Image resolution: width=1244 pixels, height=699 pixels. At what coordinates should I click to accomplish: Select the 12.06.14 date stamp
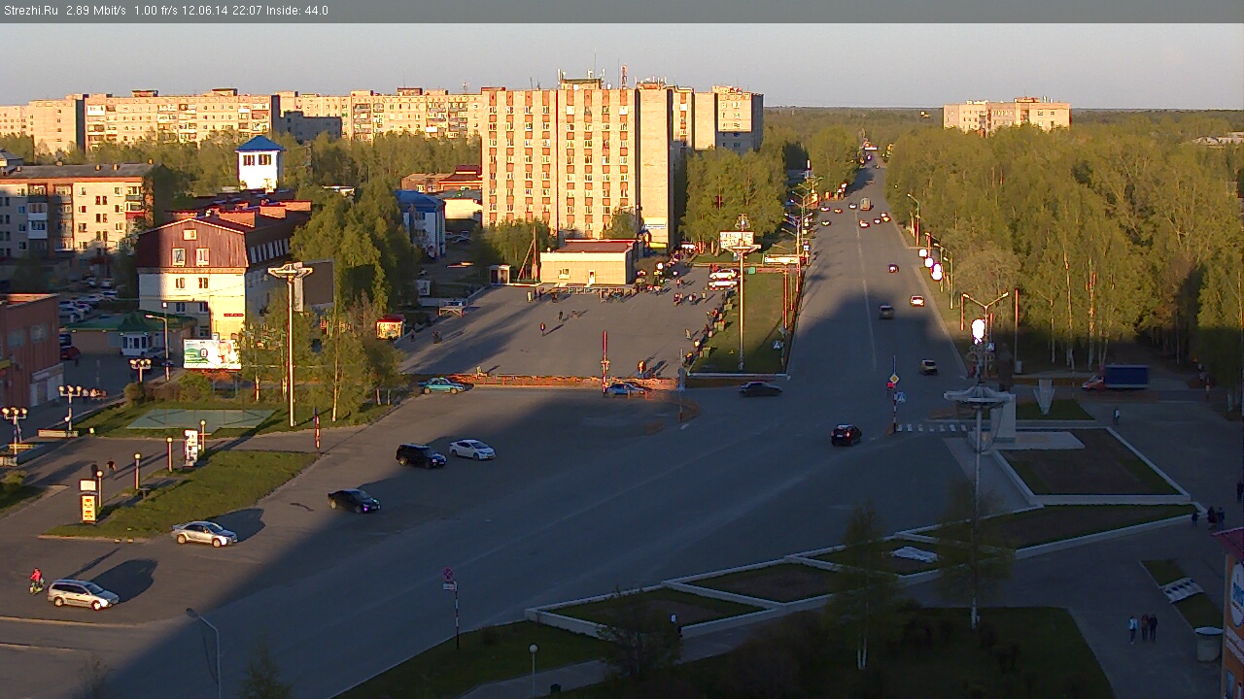(x=204, y=11)
